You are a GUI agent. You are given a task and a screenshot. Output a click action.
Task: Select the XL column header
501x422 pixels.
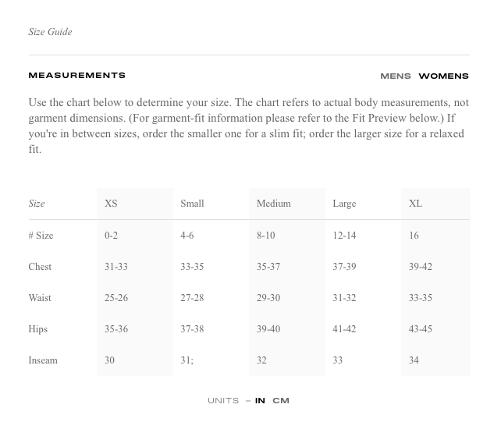(415, 204)
